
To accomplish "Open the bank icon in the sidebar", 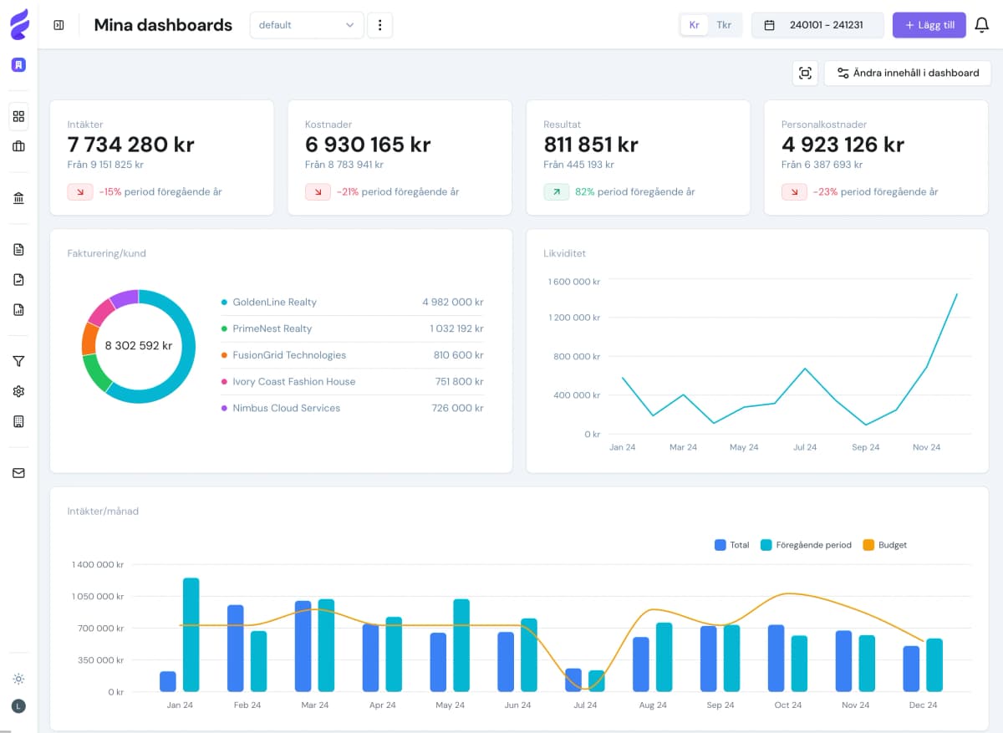I will (x=18, y=197).
